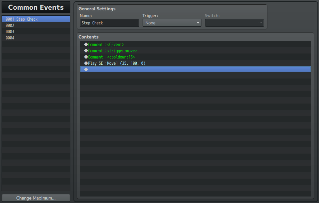The width and height of the screenshot is (319, 203).
Task: Click the Change Maximum... button
Action: pos(36,198)
